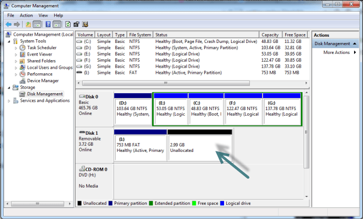Image resolution: width=363 pixels, height=219 pixels.
Task: Click the Forward arrow toolbar icon
Action: (17, 24)
